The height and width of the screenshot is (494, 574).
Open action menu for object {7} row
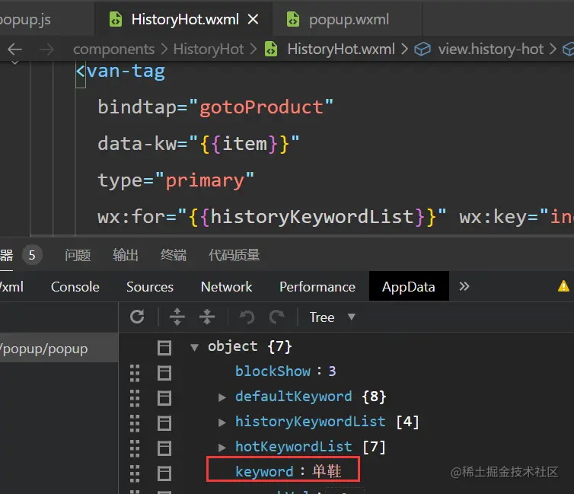164,348
